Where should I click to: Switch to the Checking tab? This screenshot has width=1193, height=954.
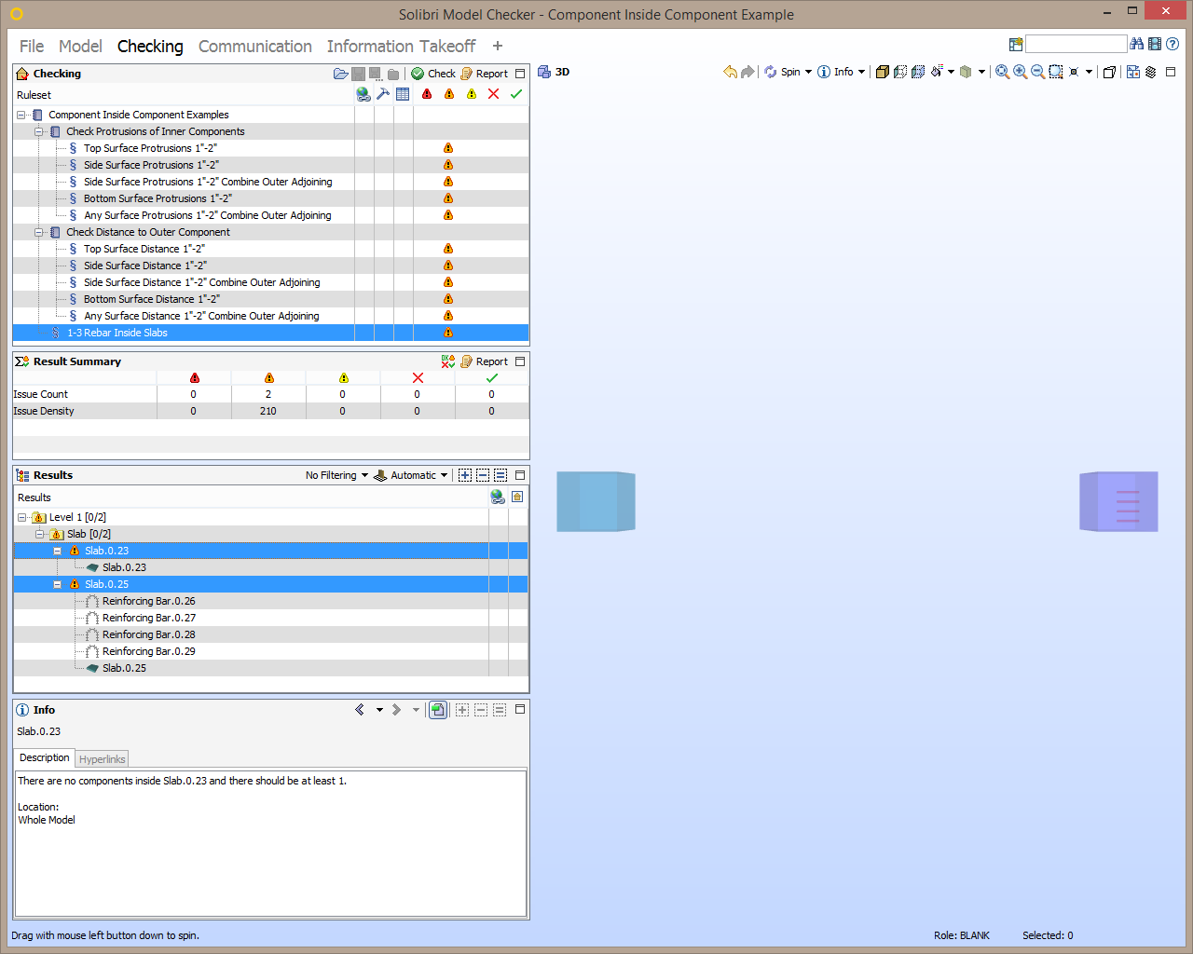point(150,46)
